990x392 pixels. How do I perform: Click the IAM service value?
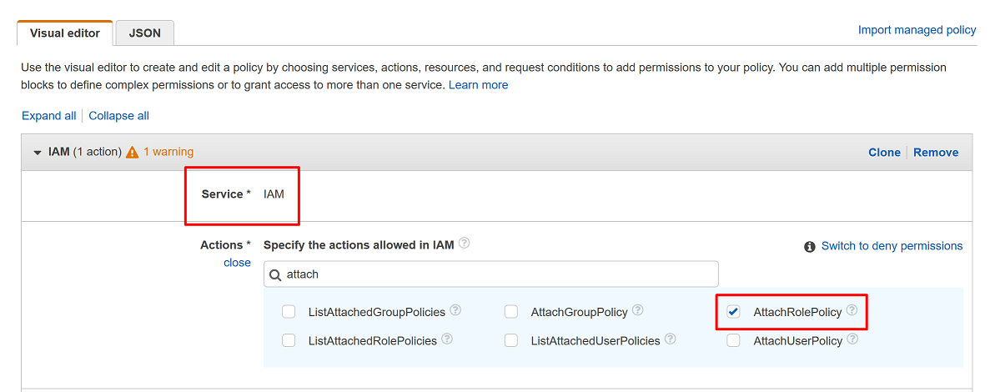pos(274,194)
